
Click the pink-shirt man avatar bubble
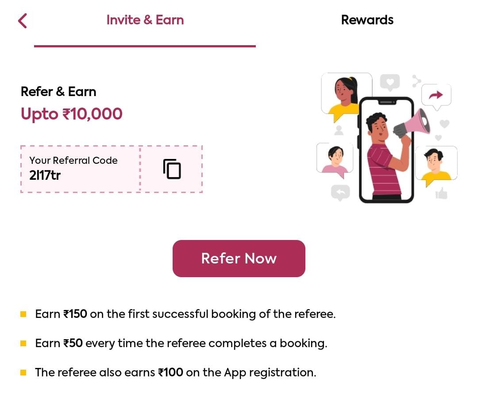335,158
